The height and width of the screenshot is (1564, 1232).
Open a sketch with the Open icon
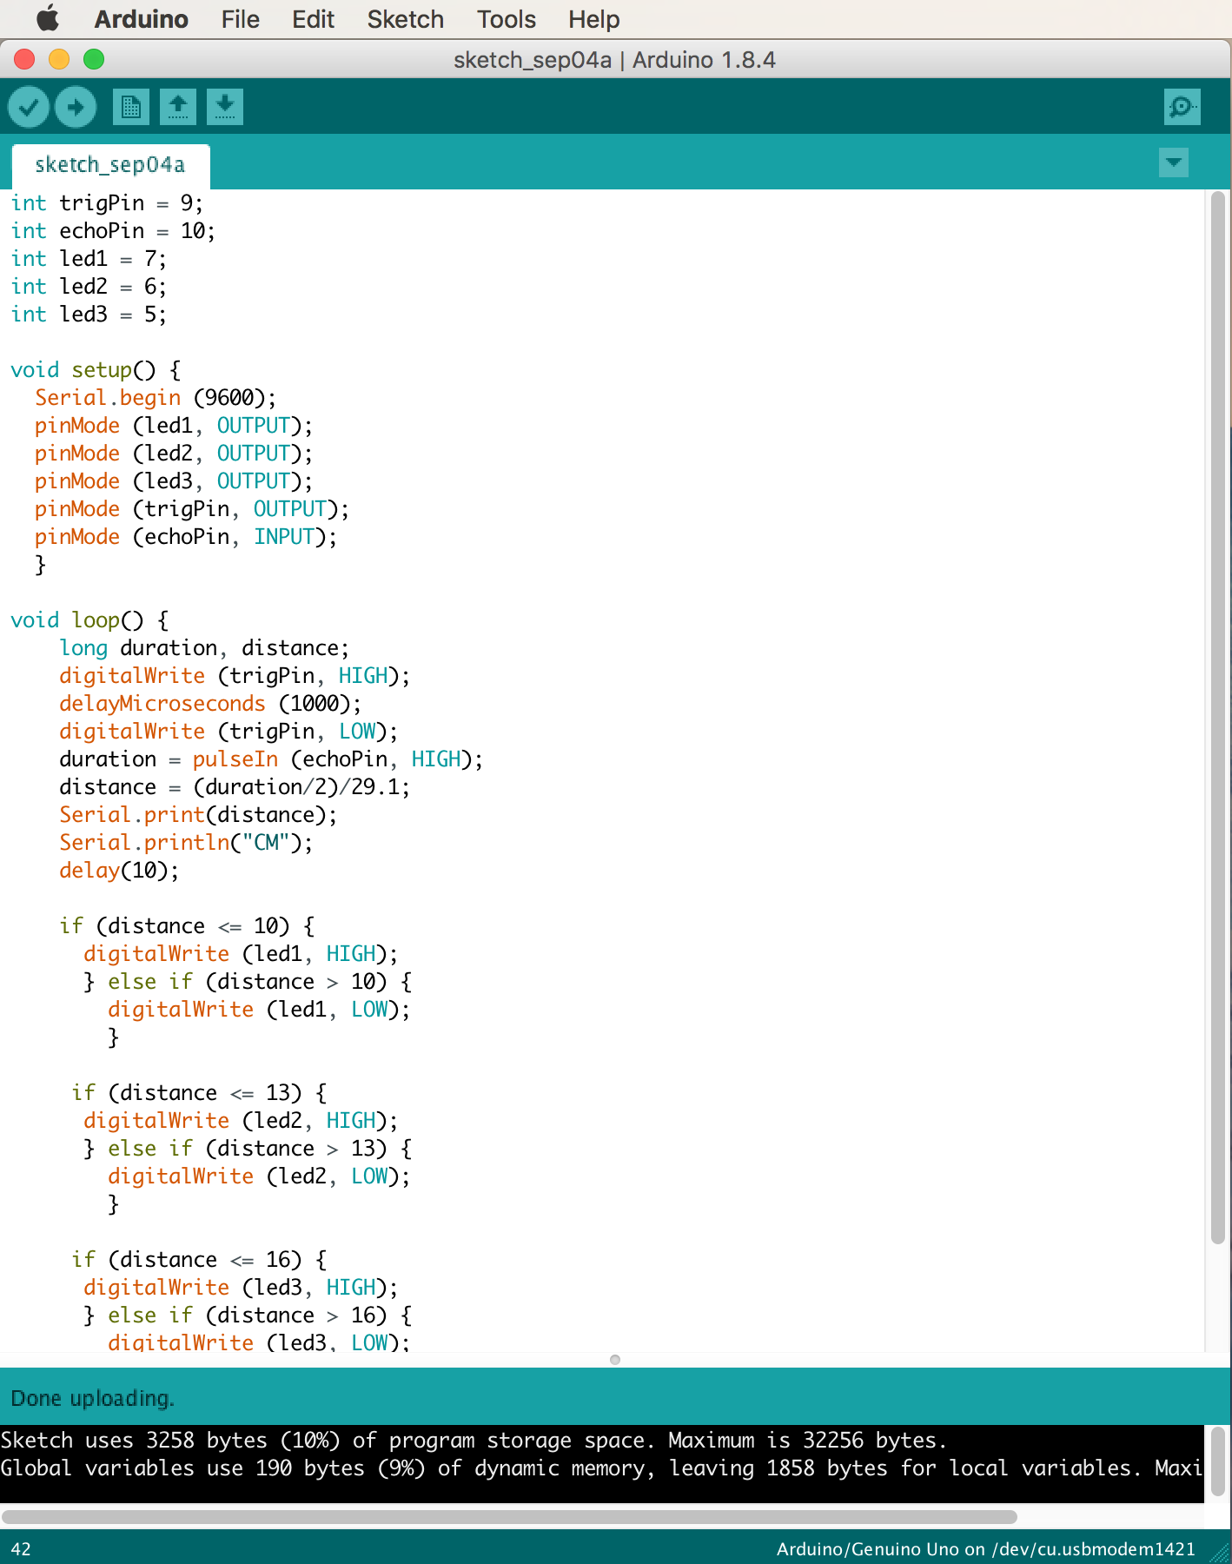[177, 108]
